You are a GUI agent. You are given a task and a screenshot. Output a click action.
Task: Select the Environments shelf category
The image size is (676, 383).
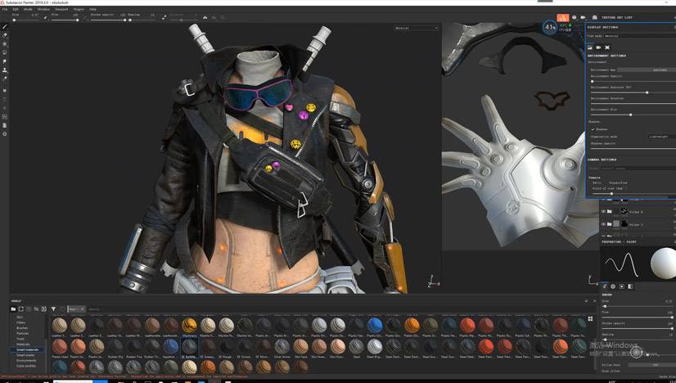click(x=26, y=360)
